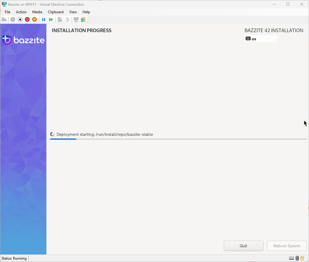Click the spinner beside 'Deployment starting'

(x=52, y=134)
